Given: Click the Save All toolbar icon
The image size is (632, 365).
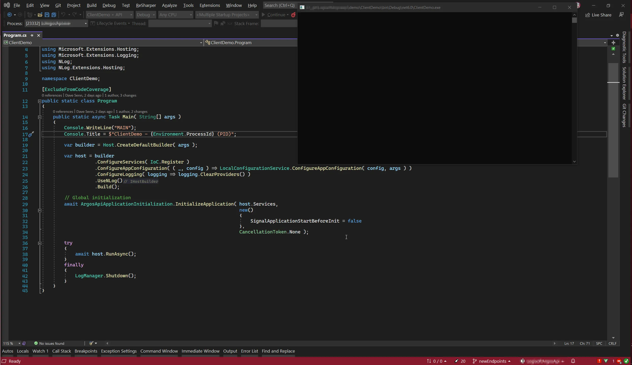Looking at the screenshot, I should 54,15.
